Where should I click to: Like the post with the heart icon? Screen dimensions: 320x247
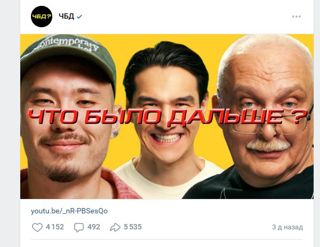[37, 227]
